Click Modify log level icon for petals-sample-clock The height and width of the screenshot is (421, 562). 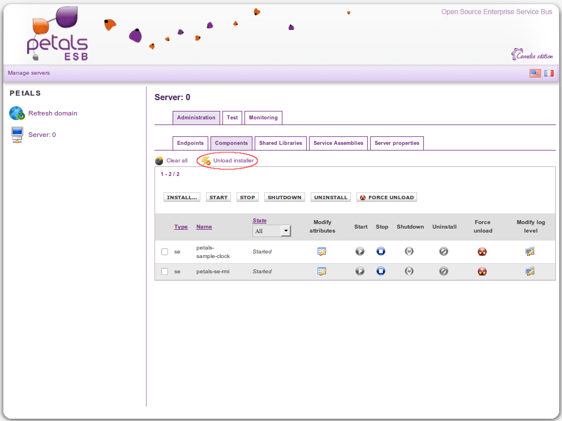click(530, 252)
